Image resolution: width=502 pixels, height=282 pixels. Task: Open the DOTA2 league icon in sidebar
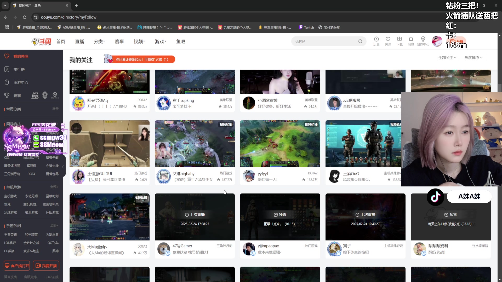point(55,96)
